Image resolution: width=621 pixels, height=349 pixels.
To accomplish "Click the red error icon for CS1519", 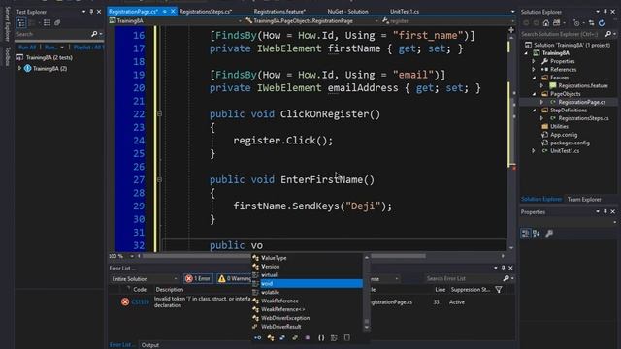I will coord(125,301).
